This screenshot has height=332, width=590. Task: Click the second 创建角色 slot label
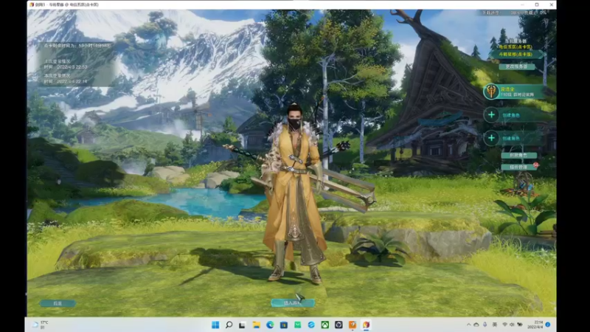(x=511, y=139)
